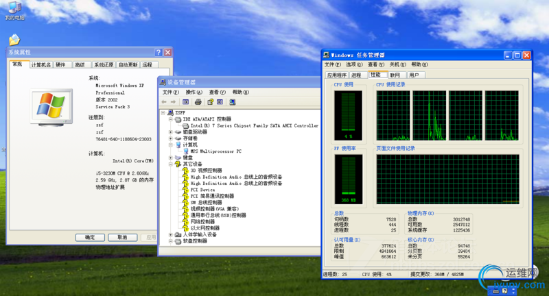The image size is (549, 296).
Task: Open 操作 menu in Device Manager
Action: click(x=194, y=92)
